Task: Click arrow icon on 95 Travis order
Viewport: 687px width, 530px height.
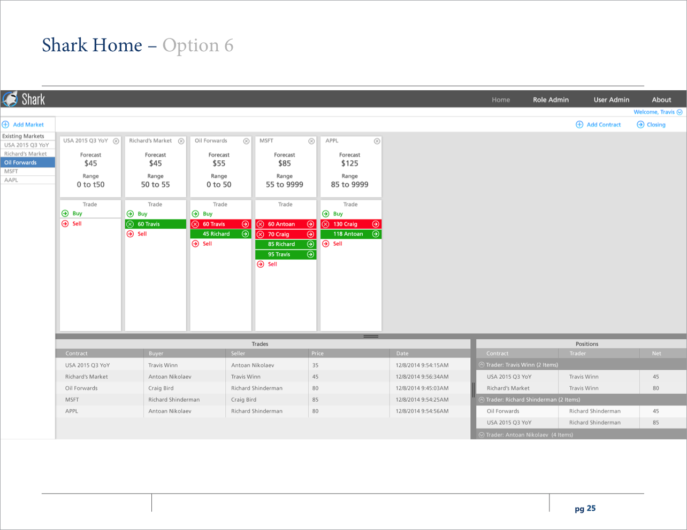Action: [310, 254]
